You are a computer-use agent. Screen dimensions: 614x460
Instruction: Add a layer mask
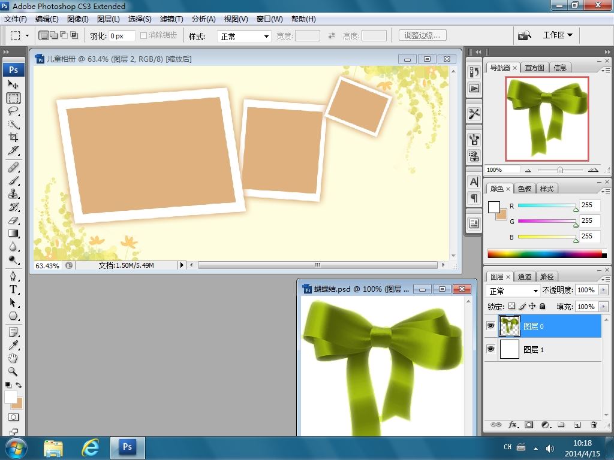(529, 425)
